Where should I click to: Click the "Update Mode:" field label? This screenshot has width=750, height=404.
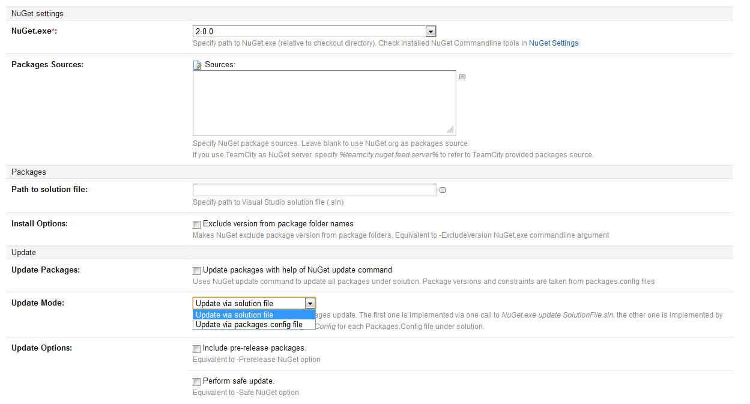click(x=38, y=303)
